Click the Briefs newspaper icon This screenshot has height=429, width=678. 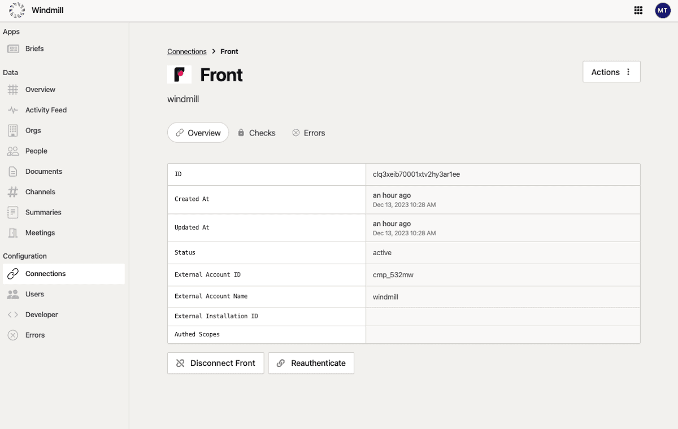coord(13,49)
